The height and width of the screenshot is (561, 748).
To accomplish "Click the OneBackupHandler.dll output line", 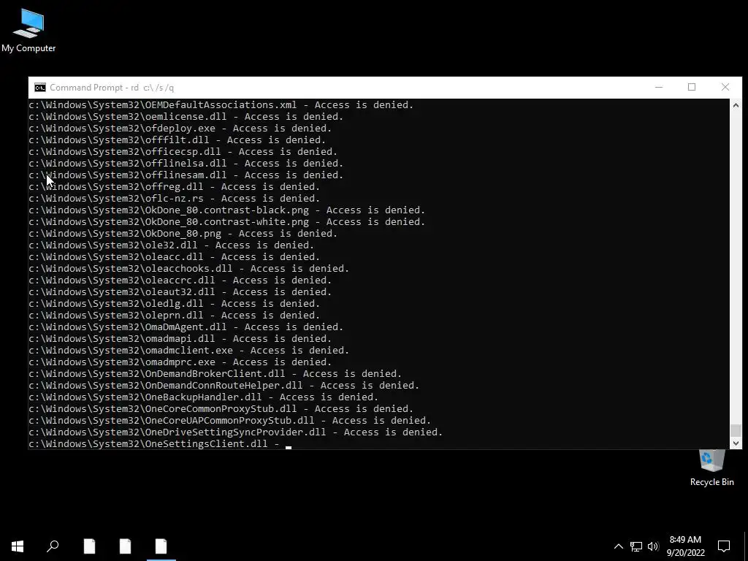I will pyautogui.click(x=203, y=397).
